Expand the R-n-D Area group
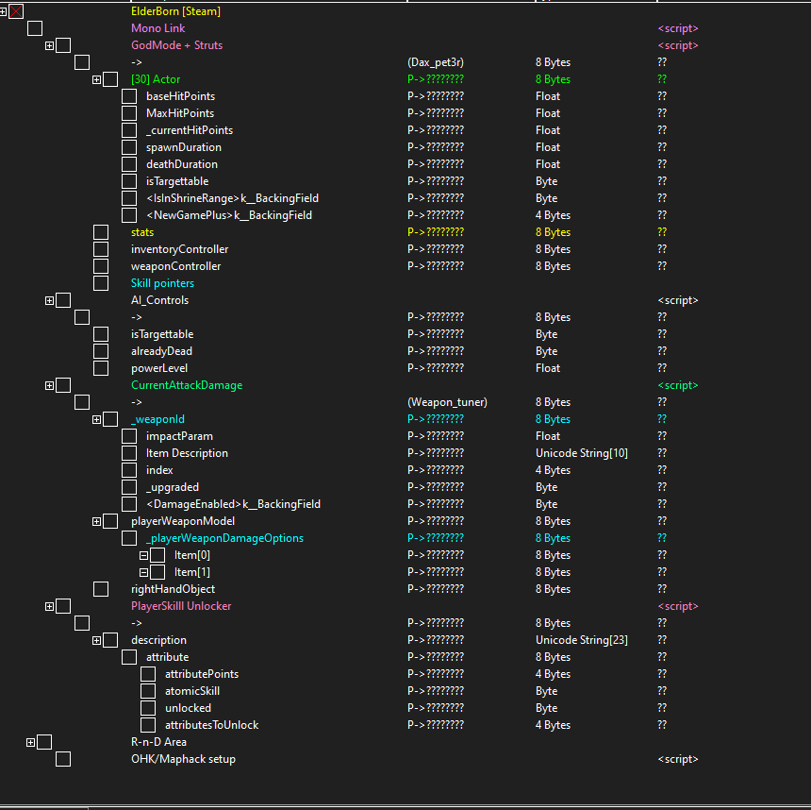 30,742
